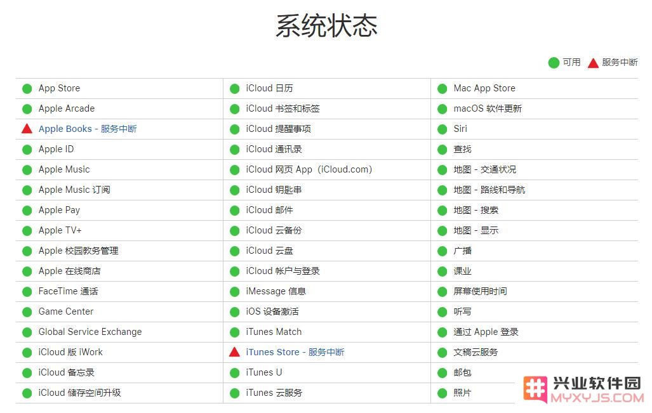652x413 pixels.
Task: Click the green dot next to 照片
Action: point(442,393)
